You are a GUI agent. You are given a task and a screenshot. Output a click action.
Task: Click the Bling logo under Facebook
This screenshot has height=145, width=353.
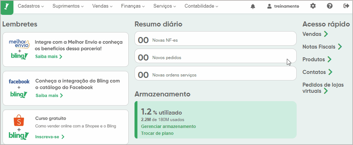(x=19, y=95)
